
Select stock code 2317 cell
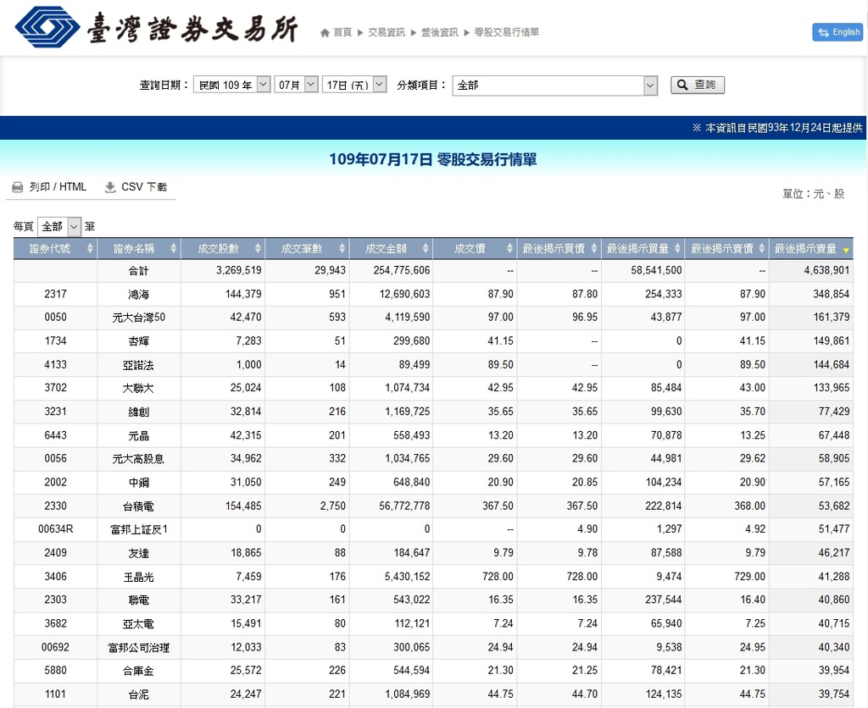55,294
